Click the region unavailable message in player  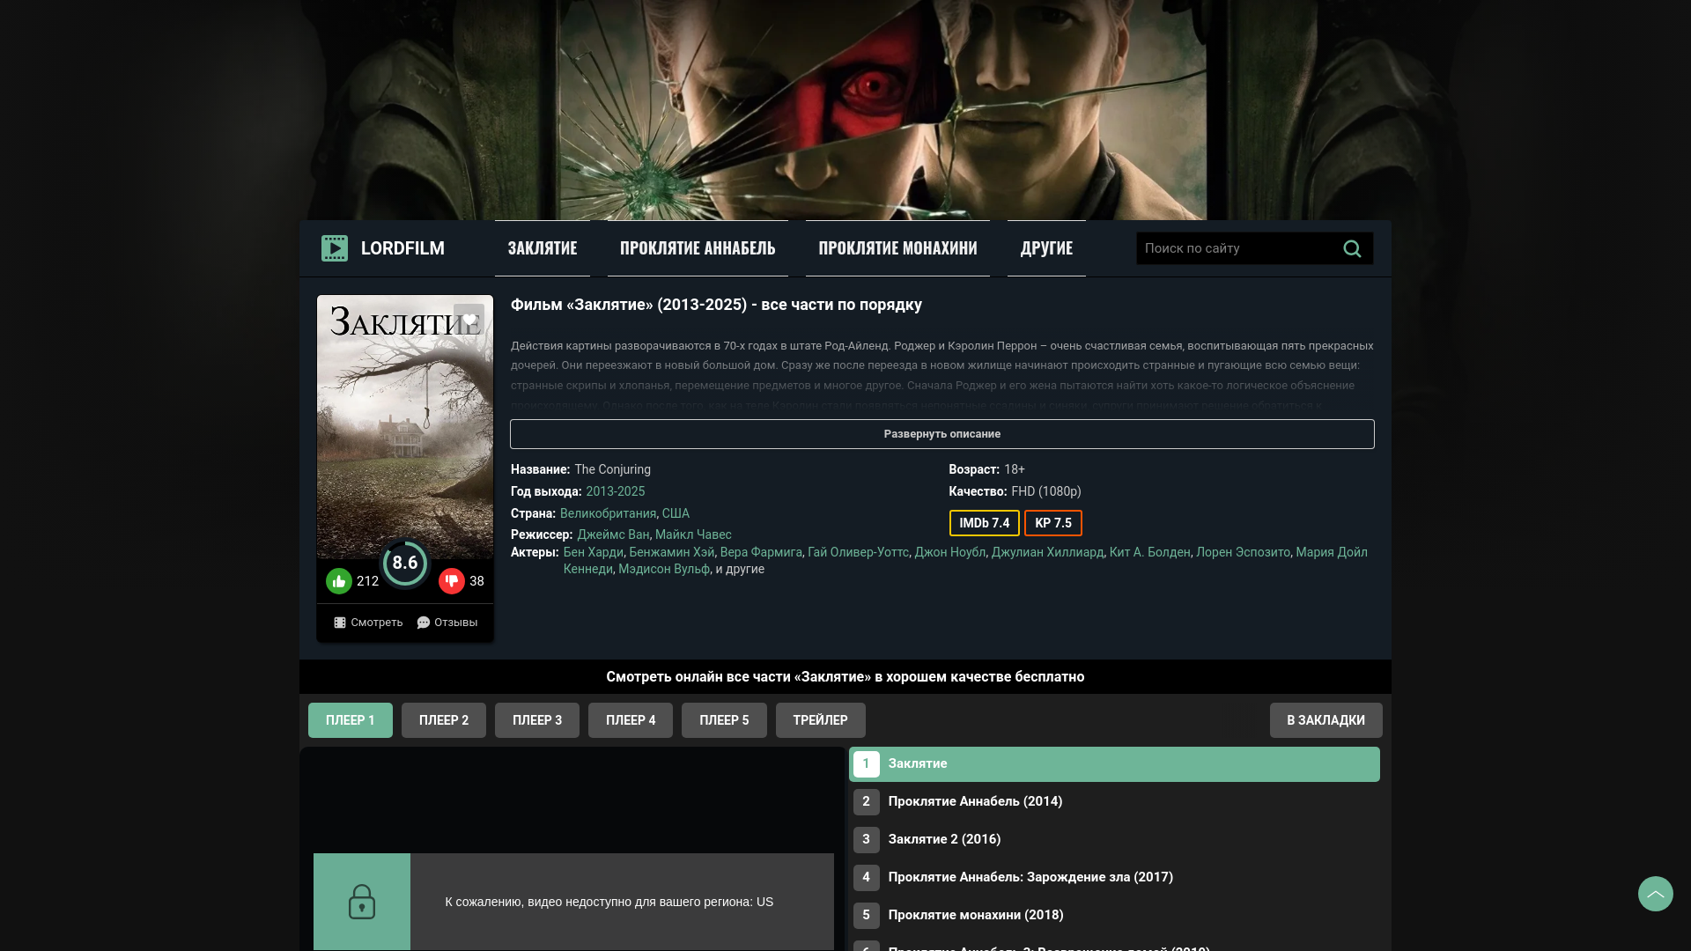coord(609,902)
